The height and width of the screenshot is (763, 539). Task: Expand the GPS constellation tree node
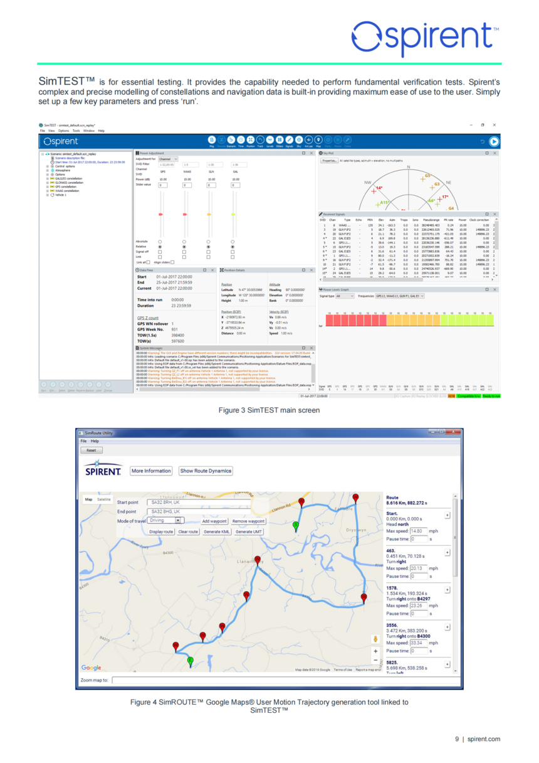pos(48,186)
